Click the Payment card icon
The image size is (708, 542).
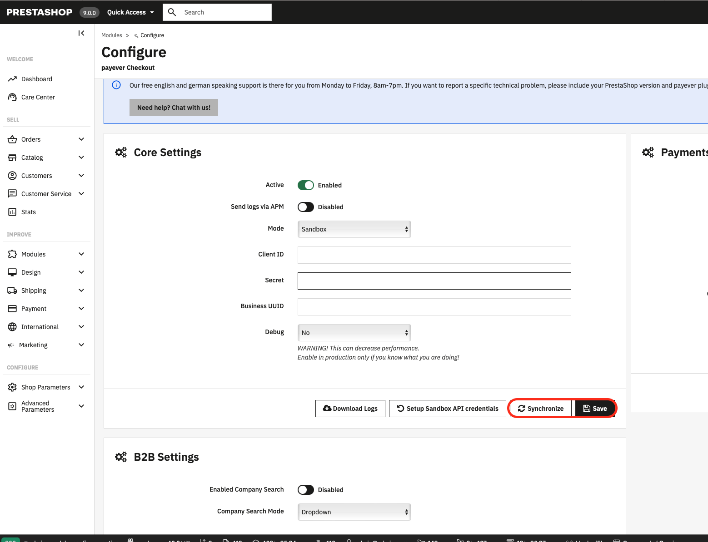click(x=12, y=309)
